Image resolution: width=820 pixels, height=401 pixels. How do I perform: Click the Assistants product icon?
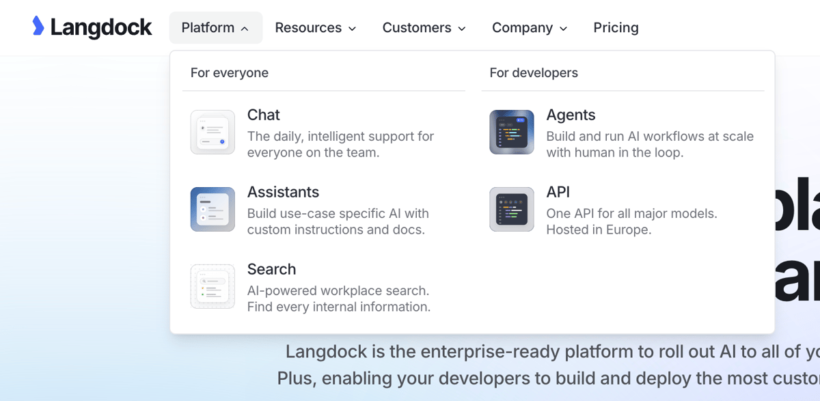(213, 209)
